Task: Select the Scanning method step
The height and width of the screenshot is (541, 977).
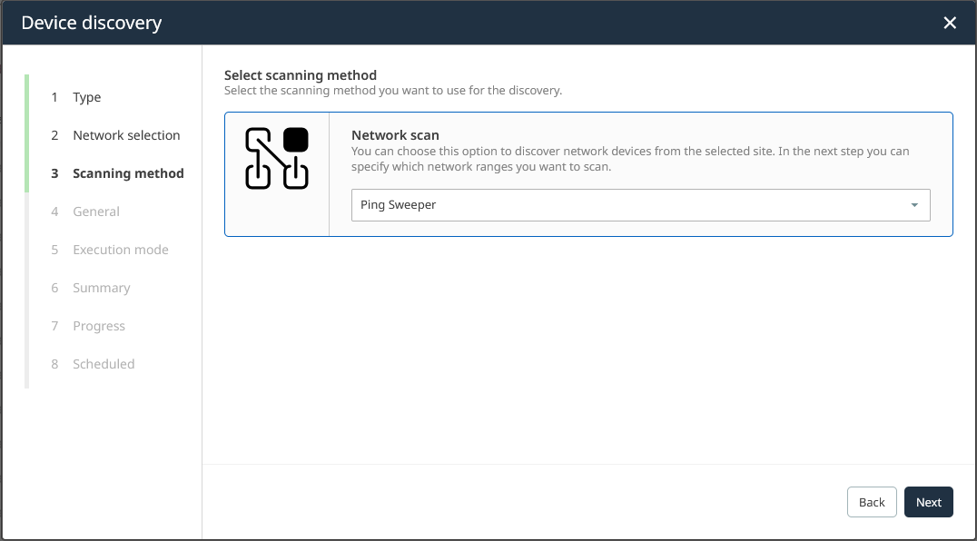Action: coord(128,173)
